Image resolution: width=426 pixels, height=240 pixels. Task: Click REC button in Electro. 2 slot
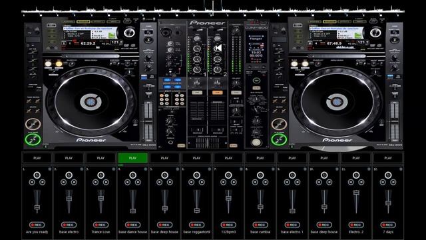pos(356,225)
